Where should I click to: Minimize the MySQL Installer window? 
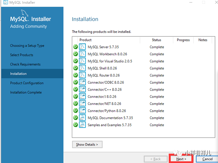(191, 2)
